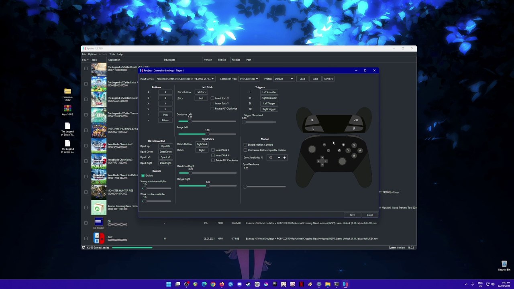Click the Remove profile button
Image resolution: width=514 pixels, height=289 pixels.
click(x=328, y=79)
